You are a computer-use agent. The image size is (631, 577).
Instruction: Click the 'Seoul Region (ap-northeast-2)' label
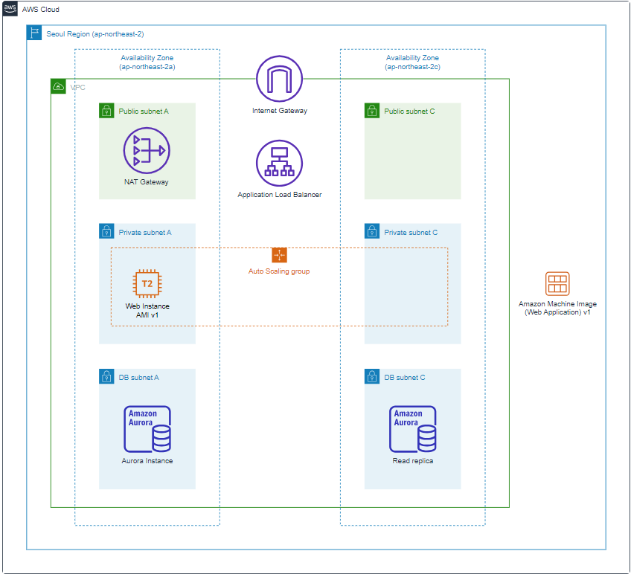click(x=95, y=34)
